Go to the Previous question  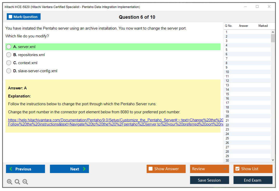(x=25, y=169)
